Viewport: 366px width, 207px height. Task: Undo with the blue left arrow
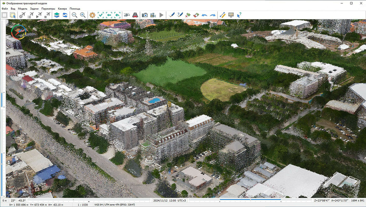(x=205, y=15)
